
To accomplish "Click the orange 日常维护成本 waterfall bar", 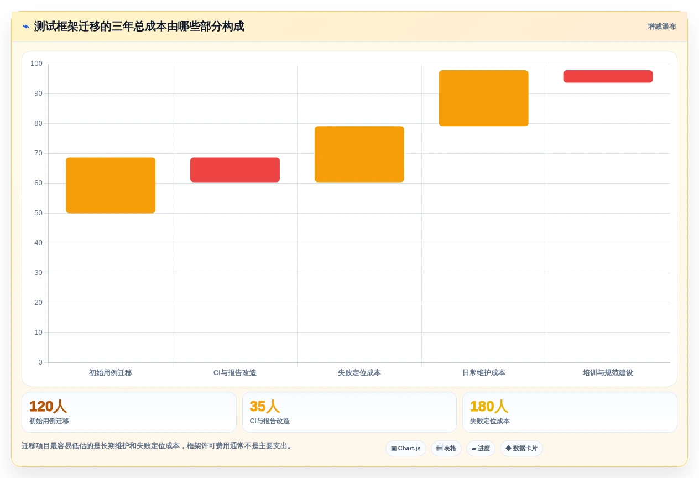I will 484,98.
